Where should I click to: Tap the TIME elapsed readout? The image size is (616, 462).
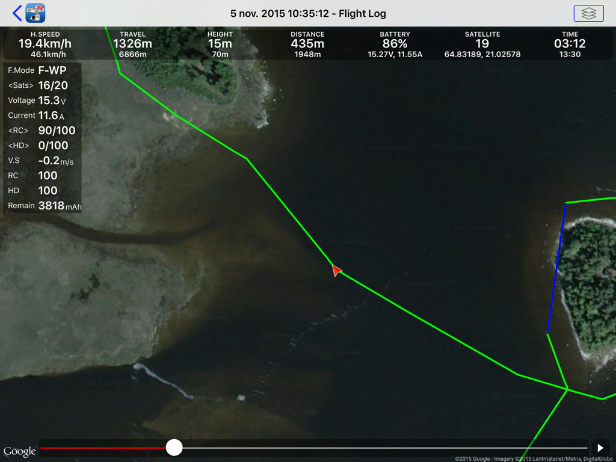570,44
